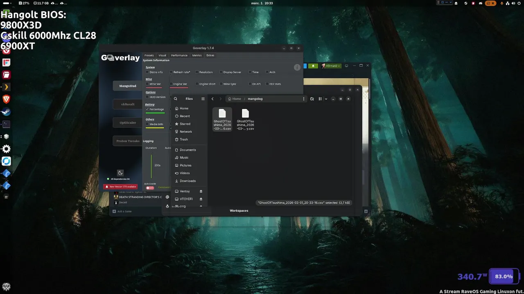Viewport: 524px width, 294px height.
Task: Select vkBasalt section in Goverlay
Action: [127, 104]
